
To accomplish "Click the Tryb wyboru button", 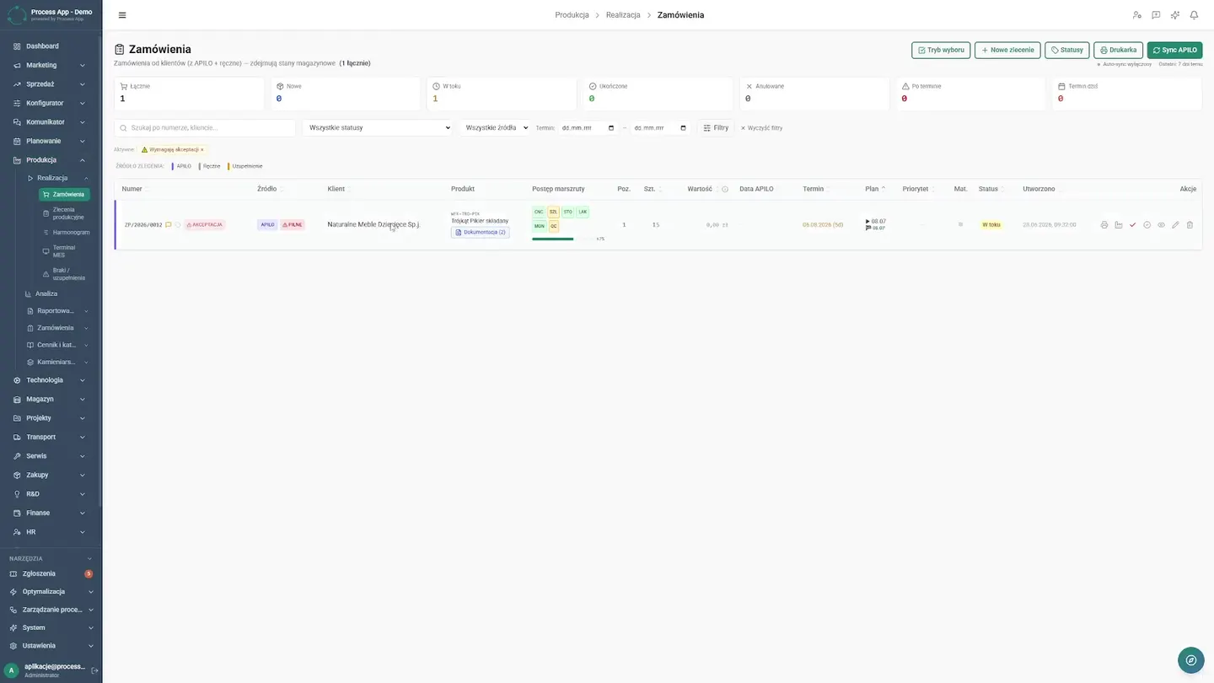I will (x=941, y=50).
